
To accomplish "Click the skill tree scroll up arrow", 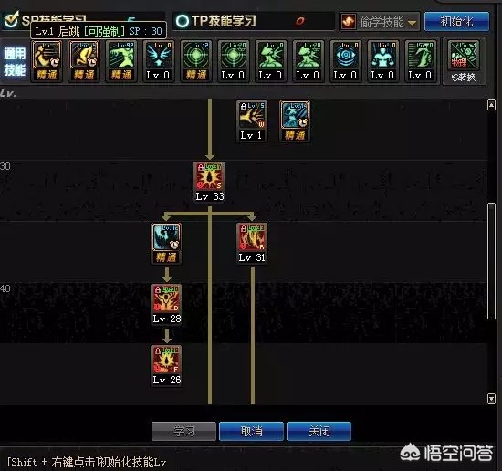I will (491, 105).
